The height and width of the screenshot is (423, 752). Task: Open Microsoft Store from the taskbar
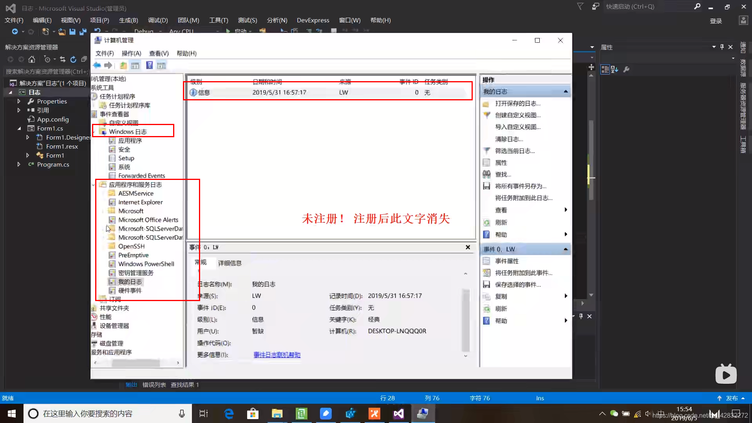(x=253, y=413)
